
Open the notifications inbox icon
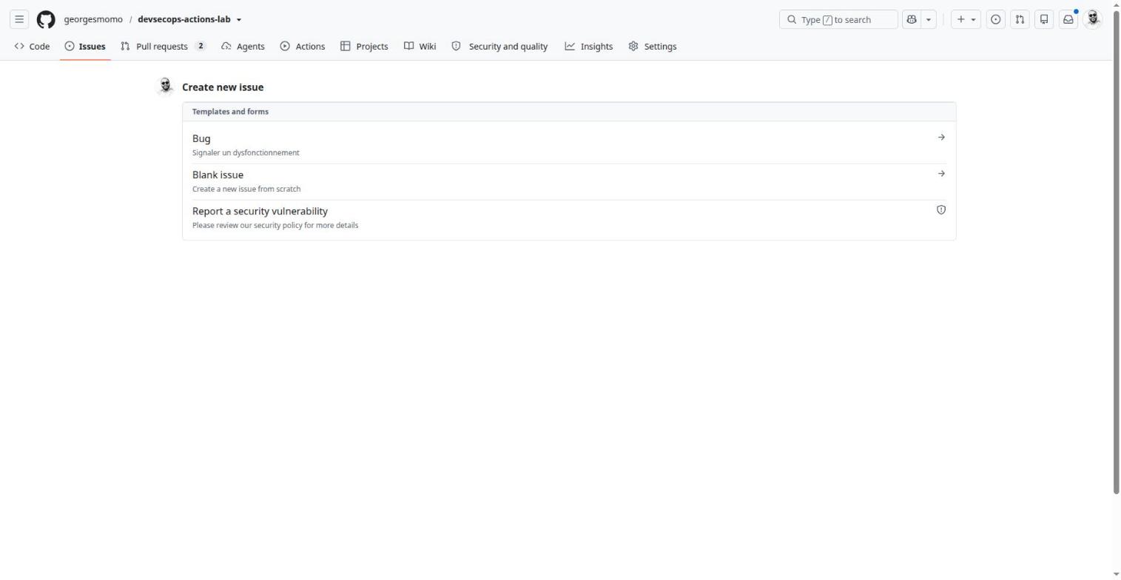pos(1068,19)
